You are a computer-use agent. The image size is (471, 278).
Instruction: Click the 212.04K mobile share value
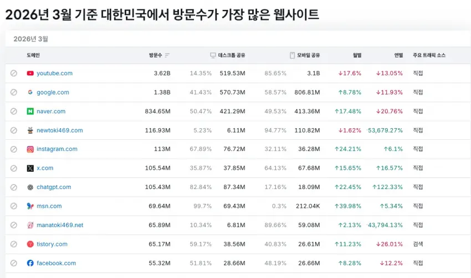tap(308, 206)
